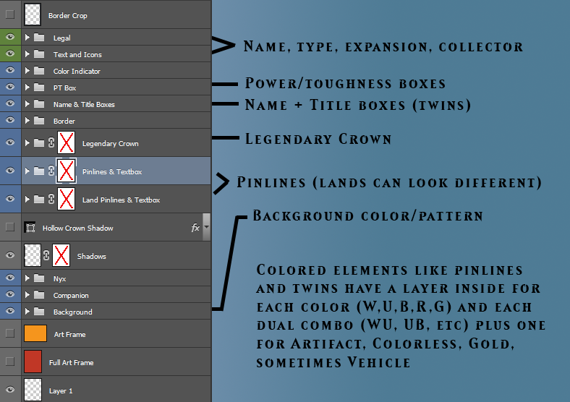Click the Name & Title Boxes folder icon

(x=39, y=104)
